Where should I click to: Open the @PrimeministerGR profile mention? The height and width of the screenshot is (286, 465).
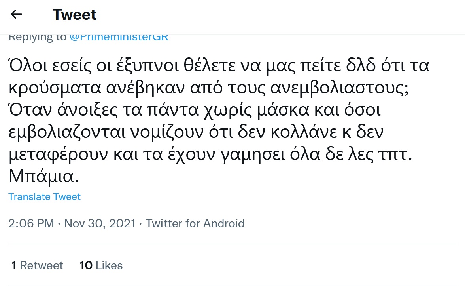point(119,37)
